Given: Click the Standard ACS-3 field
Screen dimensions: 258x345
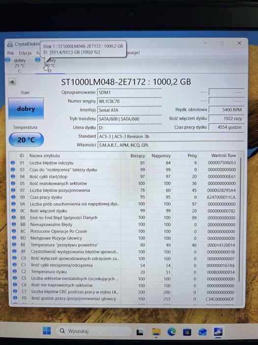Looking at the screenshot, I should (x=171, y=137).
